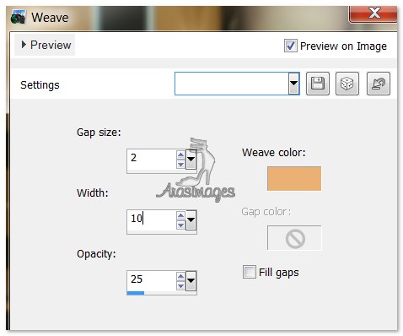
Task: Click inside the Opacity input field
Action: click(152, 279)
